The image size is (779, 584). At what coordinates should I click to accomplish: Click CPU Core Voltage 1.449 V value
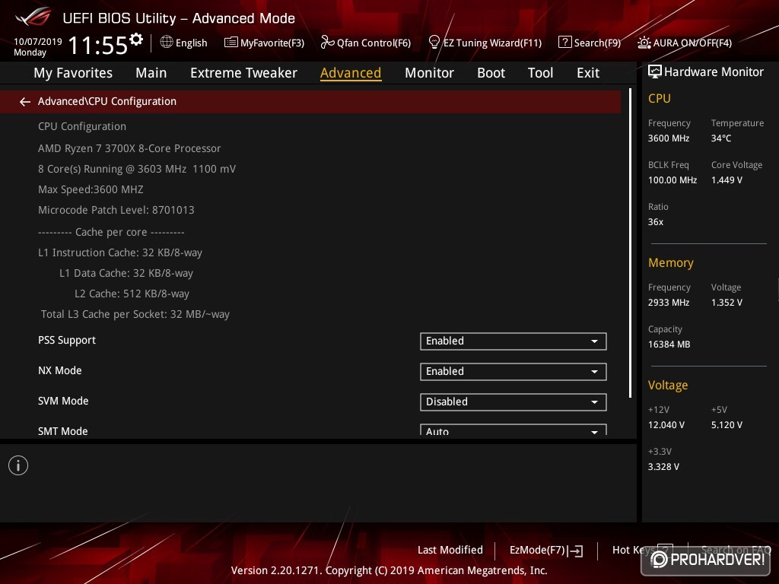(727, 180)
